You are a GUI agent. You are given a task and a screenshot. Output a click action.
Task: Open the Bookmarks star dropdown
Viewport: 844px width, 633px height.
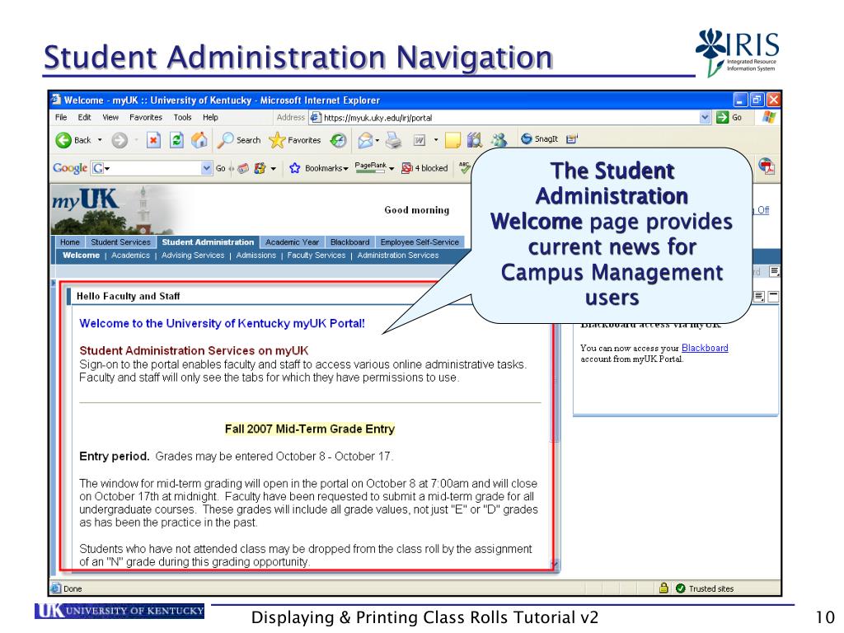coord(318,168)
